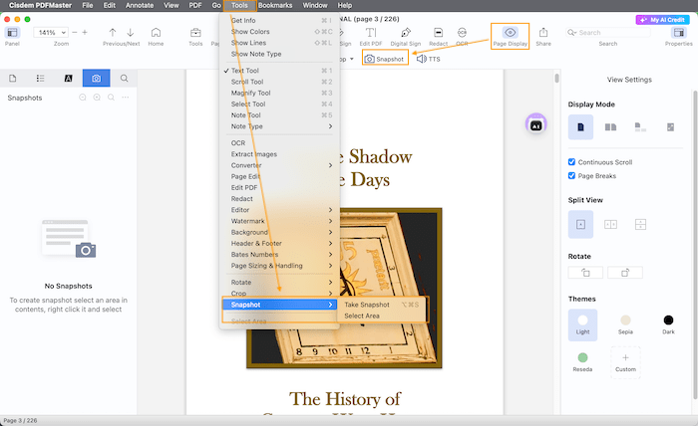Zoom out snapshots thumbnails
This screenshot has width=698, height=426.
click(x=83, y=98)
